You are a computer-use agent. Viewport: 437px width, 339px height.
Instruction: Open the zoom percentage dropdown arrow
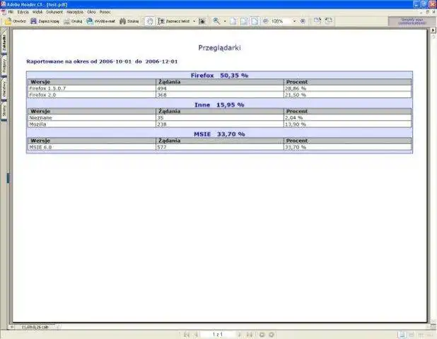(x=295, y=21)
